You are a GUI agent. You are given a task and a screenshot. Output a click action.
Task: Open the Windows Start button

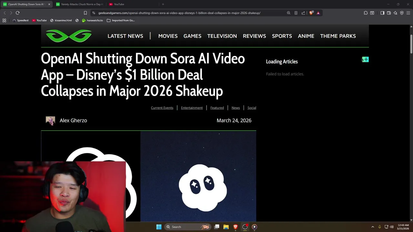(159, 227)
